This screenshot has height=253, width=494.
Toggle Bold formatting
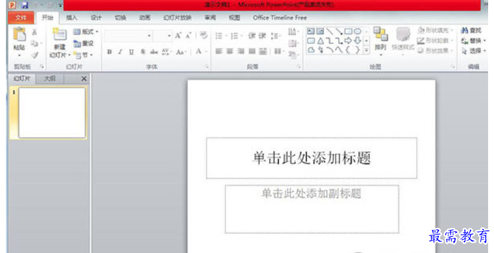[110, 52]
